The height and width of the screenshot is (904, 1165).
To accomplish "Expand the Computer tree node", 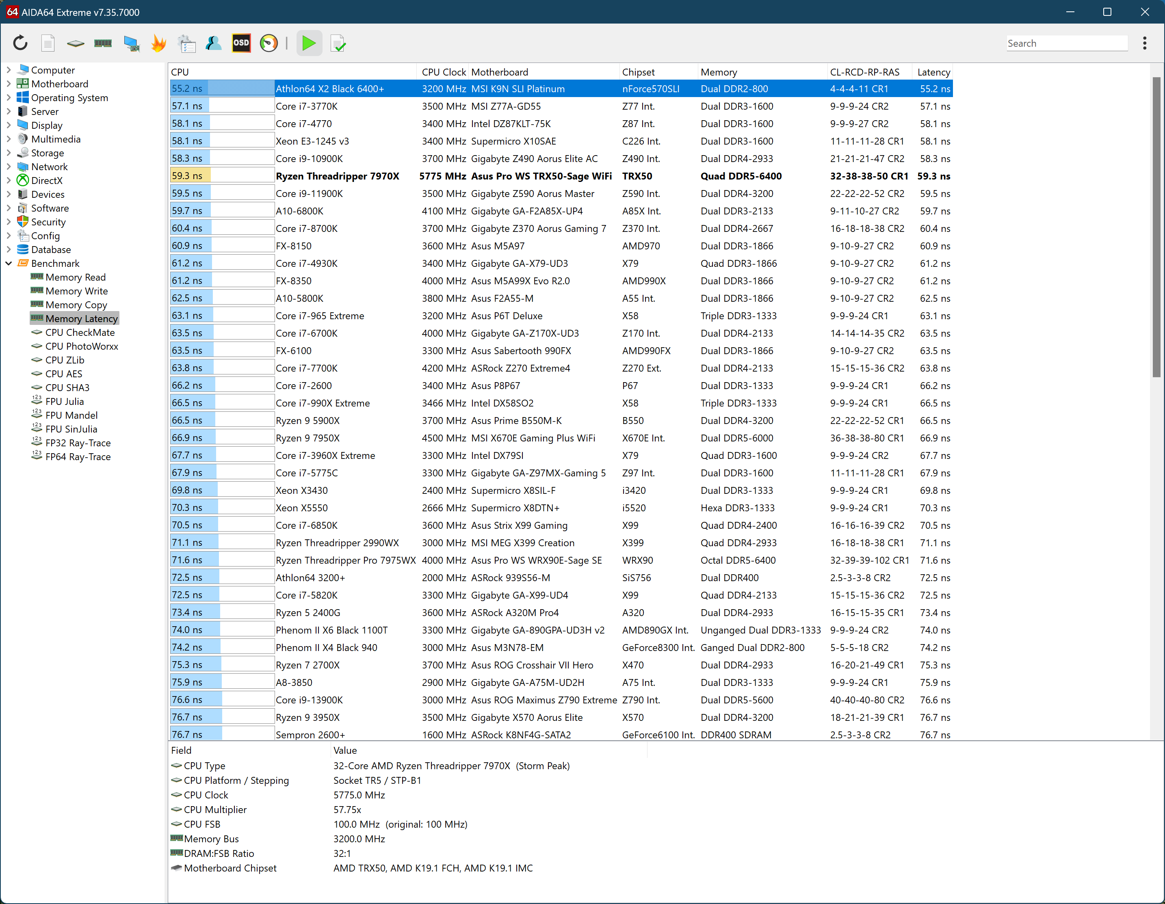I will click(x=9, y=70).
